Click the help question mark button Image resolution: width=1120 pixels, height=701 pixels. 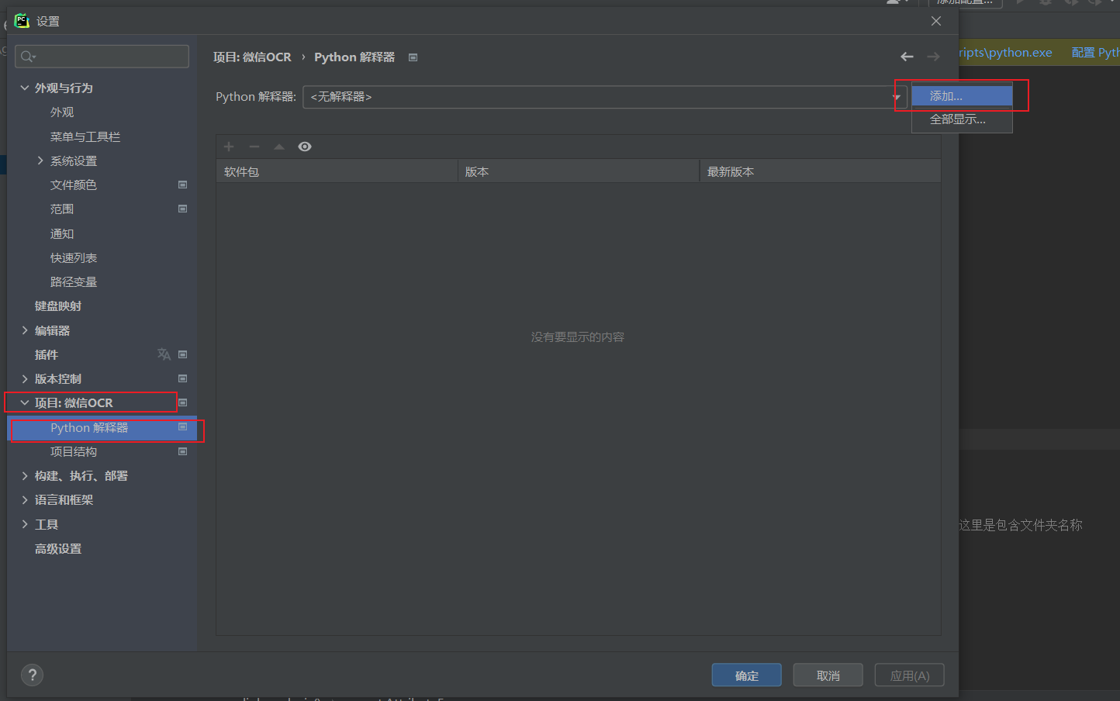tap(32, 675)
